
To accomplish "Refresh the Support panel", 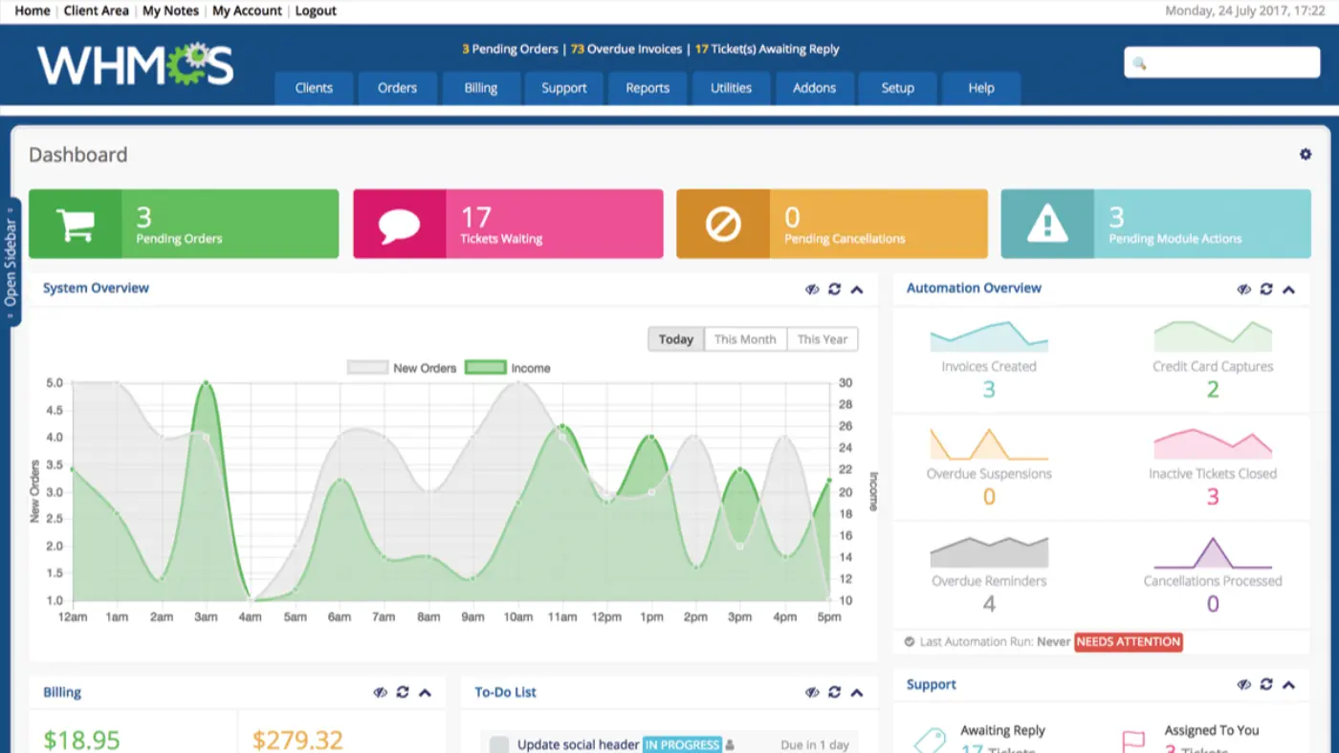I will pos(1266,684).
